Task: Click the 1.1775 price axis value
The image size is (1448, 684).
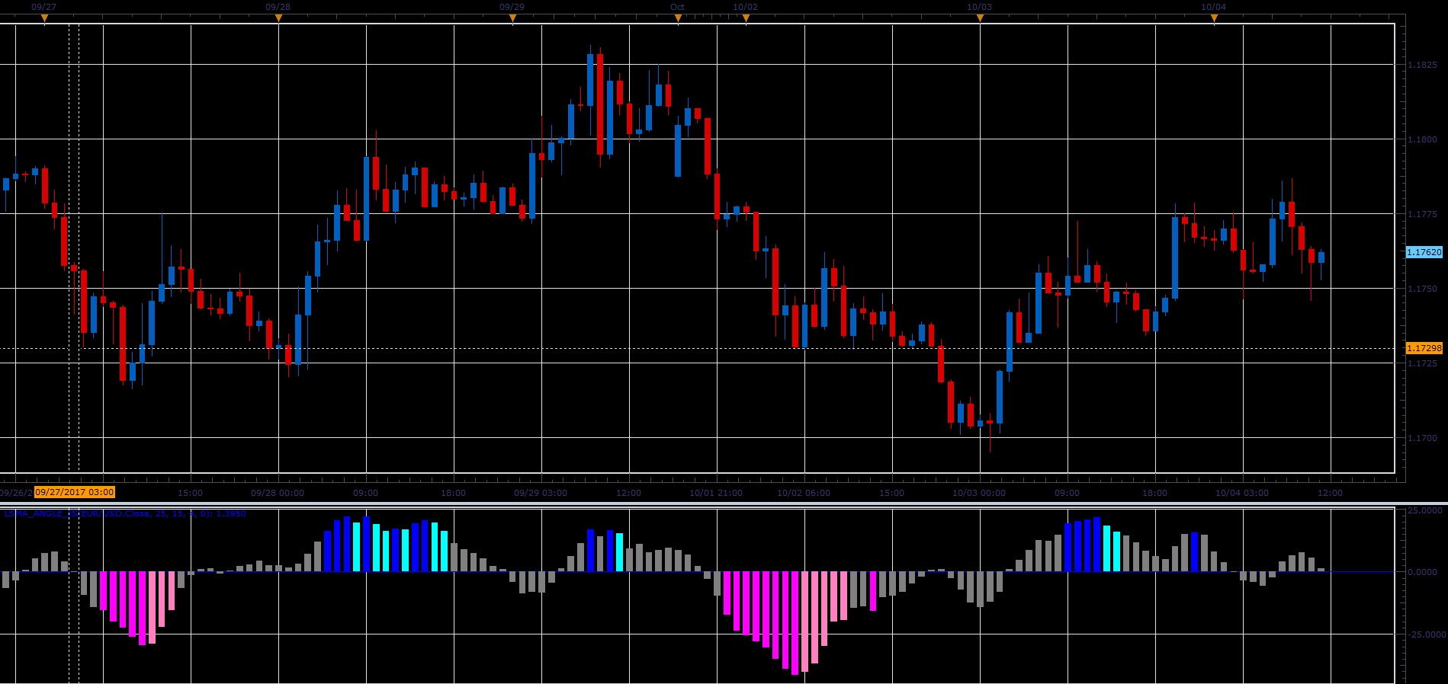Action: [x=1422, y=215]
